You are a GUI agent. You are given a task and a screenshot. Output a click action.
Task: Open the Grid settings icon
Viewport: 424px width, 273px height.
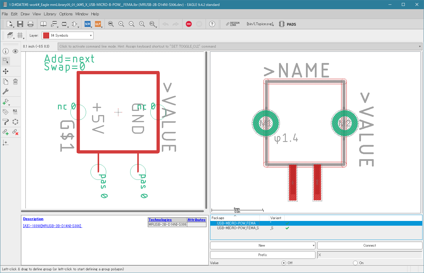pyautogui.click(x=20, y=35)
